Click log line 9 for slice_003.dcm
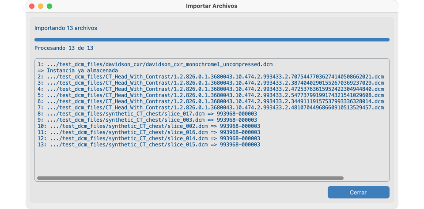The height and width of the screenshot is (209, 424). (x=148, y=120)
